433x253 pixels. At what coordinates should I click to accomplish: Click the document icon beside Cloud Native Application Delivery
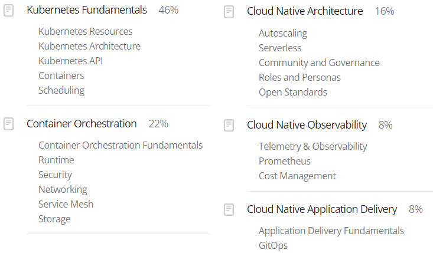[x=229, y=210]
